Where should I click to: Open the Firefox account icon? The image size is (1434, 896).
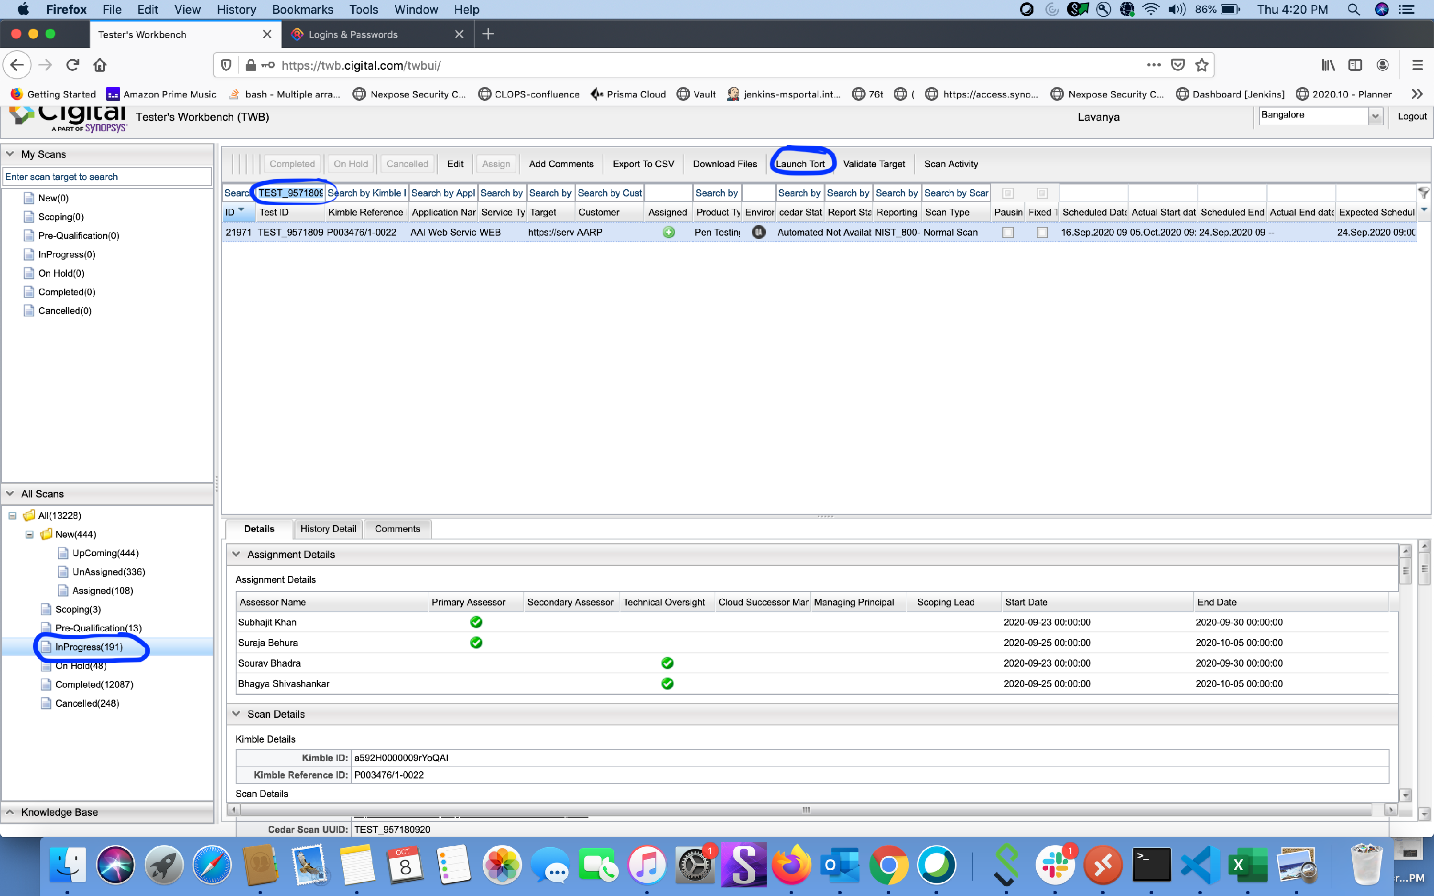pyautogui.click(x=1382, y=65)
